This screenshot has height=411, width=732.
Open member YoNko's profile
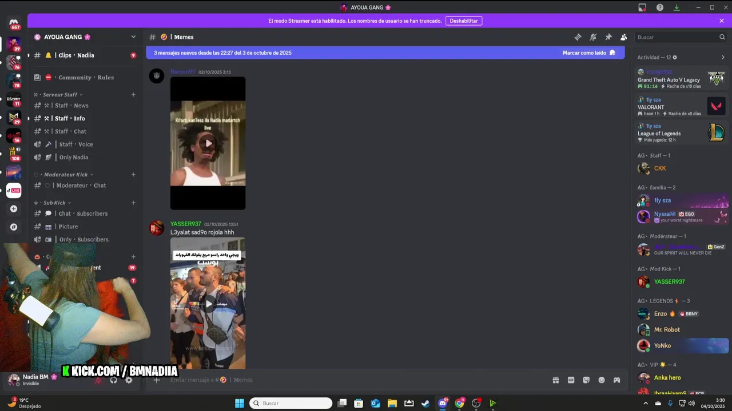pos(682,346)
